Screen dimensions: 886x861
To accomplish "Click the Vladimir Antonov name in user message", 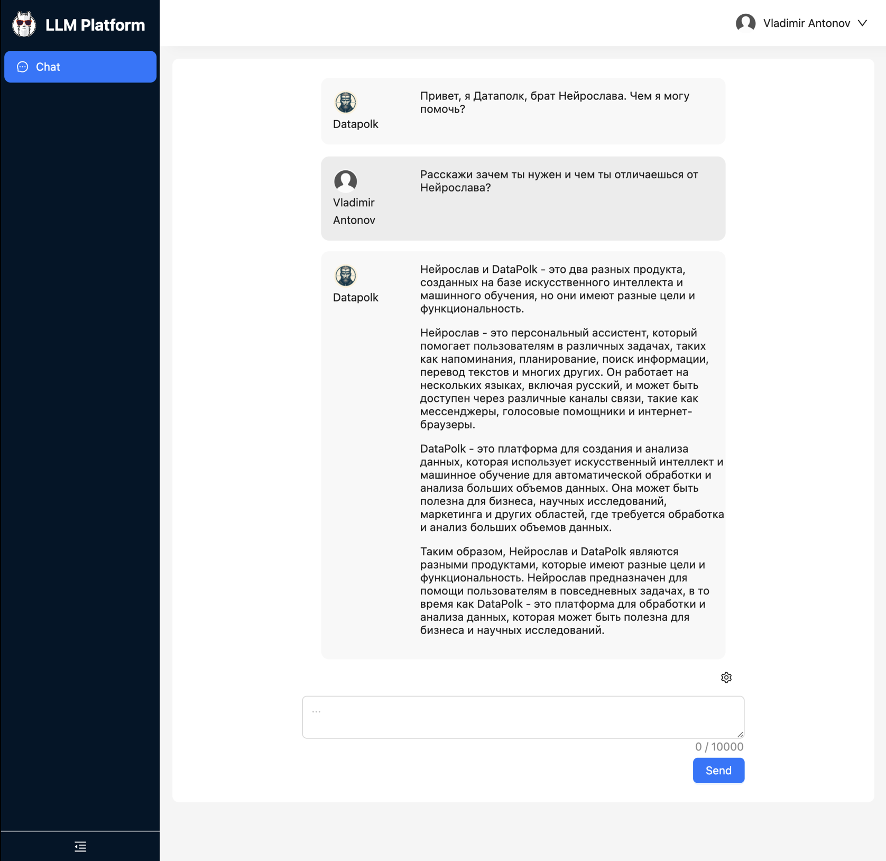I will point(354,212).
